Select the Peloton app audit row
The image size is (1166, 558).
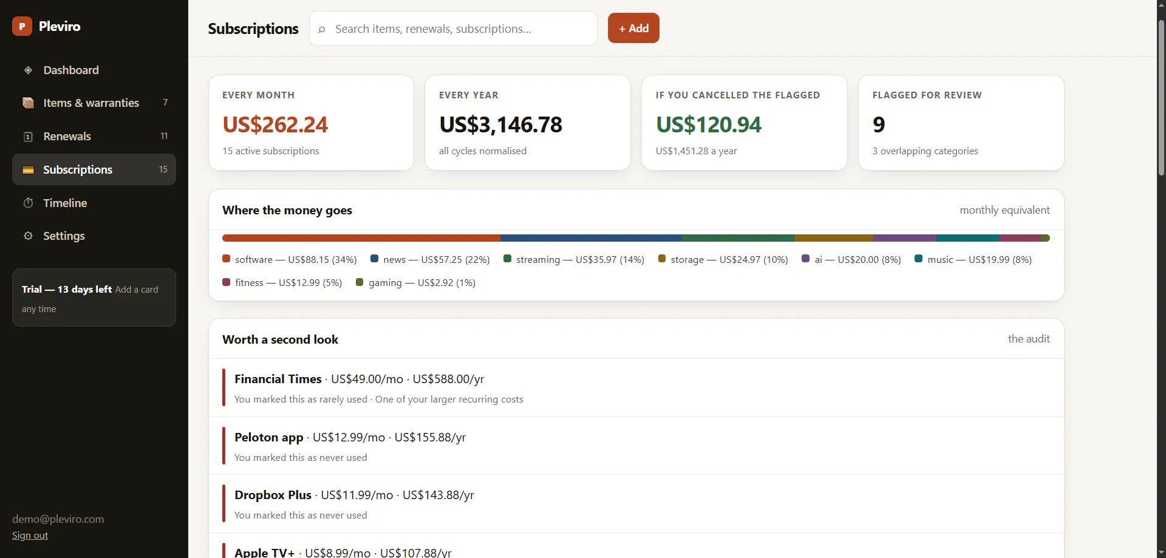(x=636, y=446)
